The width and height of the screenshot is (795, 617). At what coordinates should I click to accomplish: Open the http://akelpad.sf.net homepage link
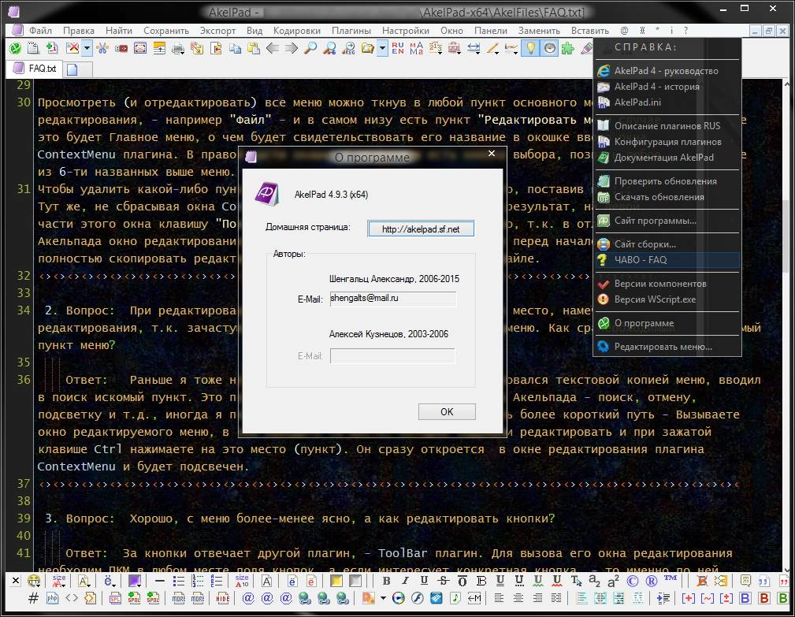[421, 229]
